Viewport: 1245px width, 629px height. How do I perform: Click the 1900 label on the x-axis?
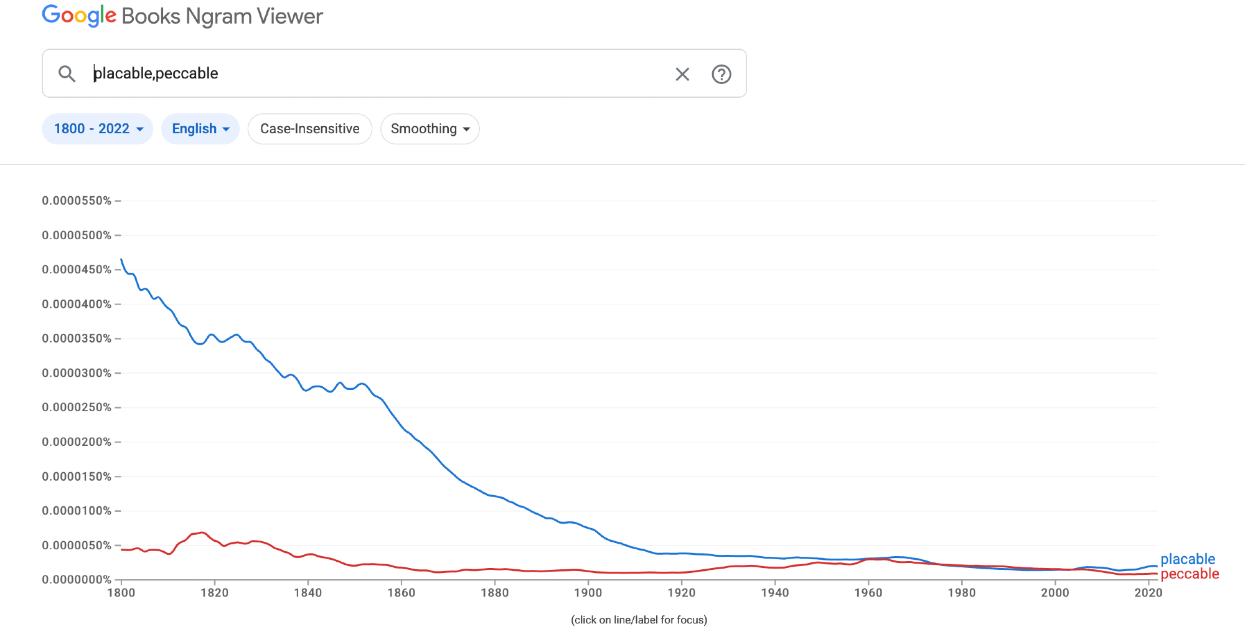pos(588,592)
